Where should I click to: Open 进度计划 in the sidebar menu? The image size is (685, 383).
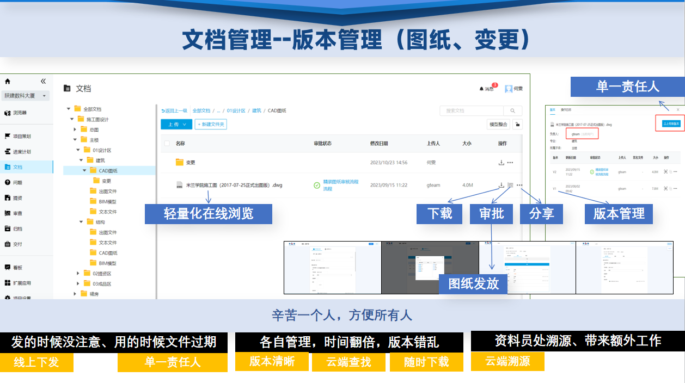coord(22,152)
